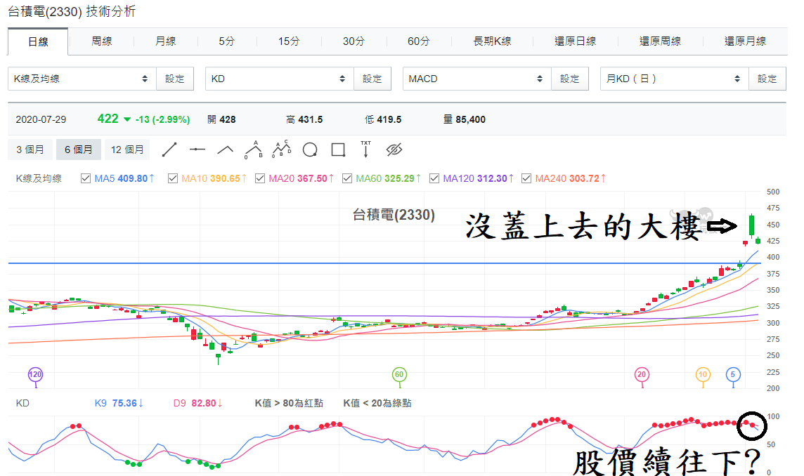
Task: Click the price change -13 (-2.99%)
Action: pos(162,119)
